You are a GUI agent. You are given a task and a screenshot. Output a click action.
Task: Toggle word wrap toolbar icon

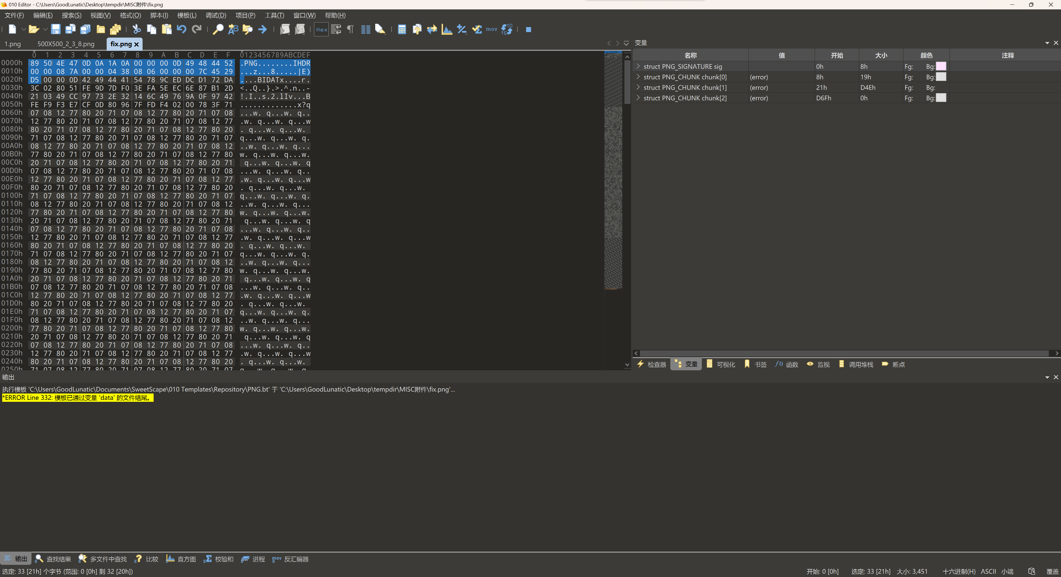[336, 29]
